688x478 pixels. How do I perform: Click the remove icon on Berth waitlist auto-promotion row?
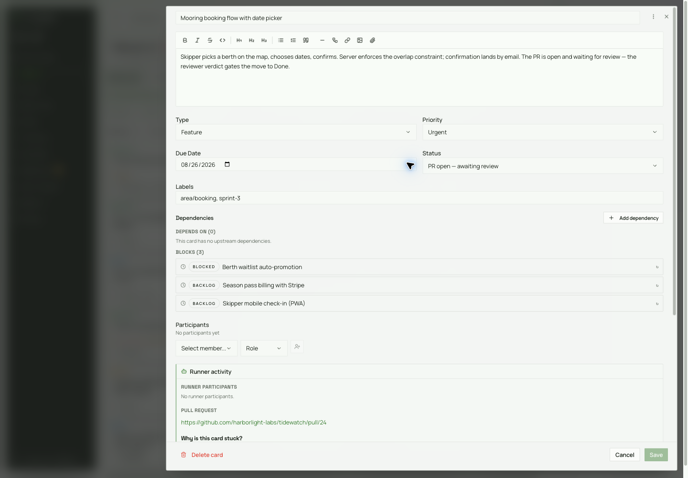pyautogui.click(x=657, y=267)
